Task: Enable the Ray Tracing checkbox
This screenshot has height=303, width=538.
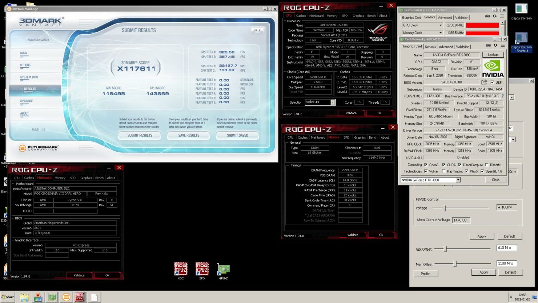Action: point(443,171)
